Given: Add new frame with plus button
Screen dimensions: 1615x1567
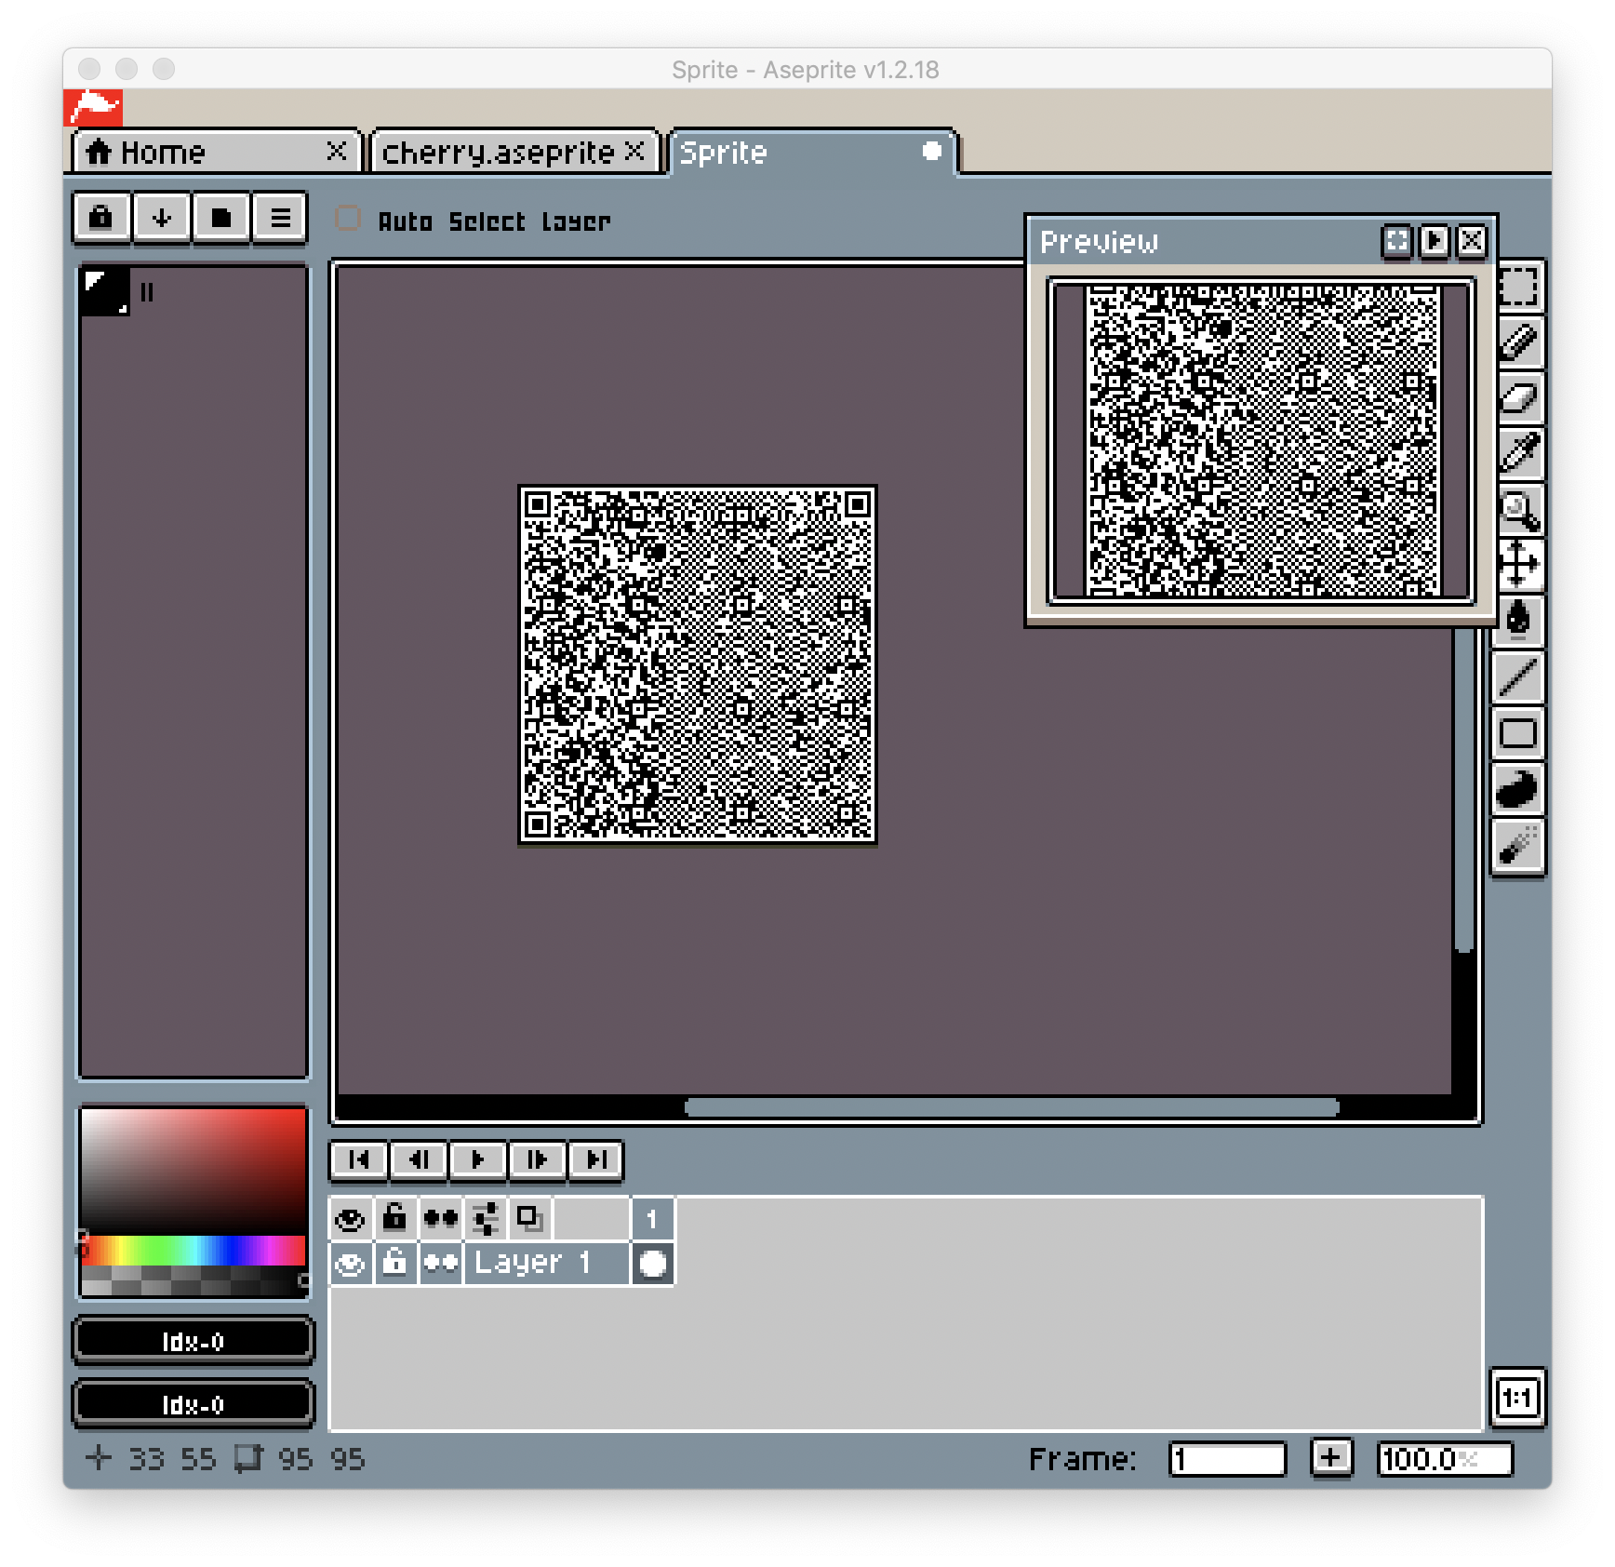Looking at the screenshot, I should tap(1331, 1457).
